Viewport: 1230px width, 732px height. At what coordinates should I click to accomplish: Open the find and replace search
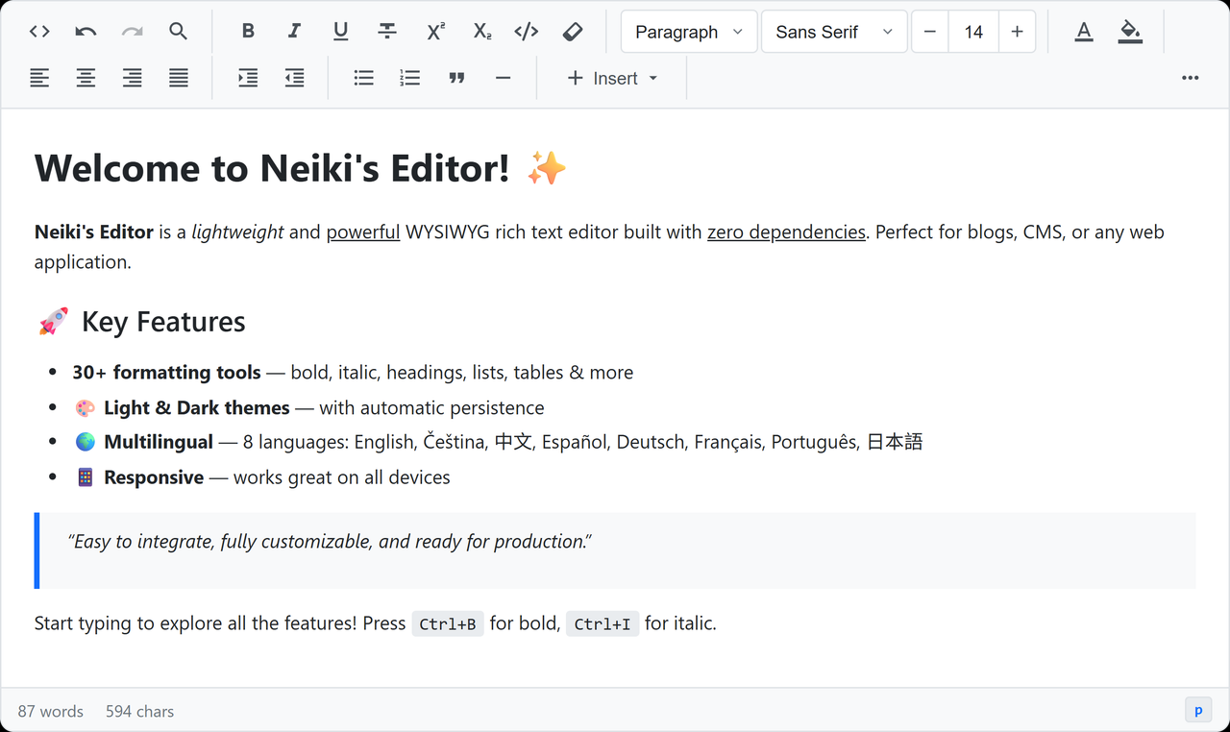click(178, 32)
